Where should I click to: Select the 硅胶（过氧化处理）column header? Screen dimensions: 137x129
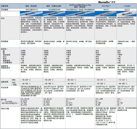[54, 6]
